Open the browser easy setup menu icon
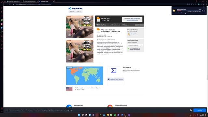This screenshot has width=208, height=117. [x=206, y=4]
